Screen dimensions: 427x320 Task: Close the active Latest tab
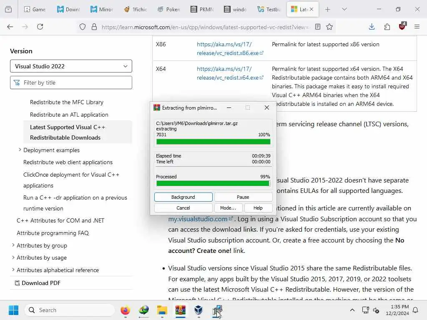[311, 9]
